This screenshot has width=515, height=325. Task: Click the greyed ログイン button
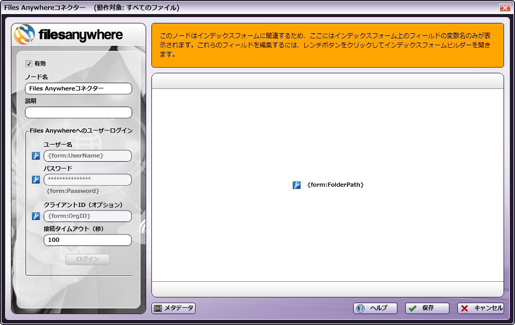point(87,259)
